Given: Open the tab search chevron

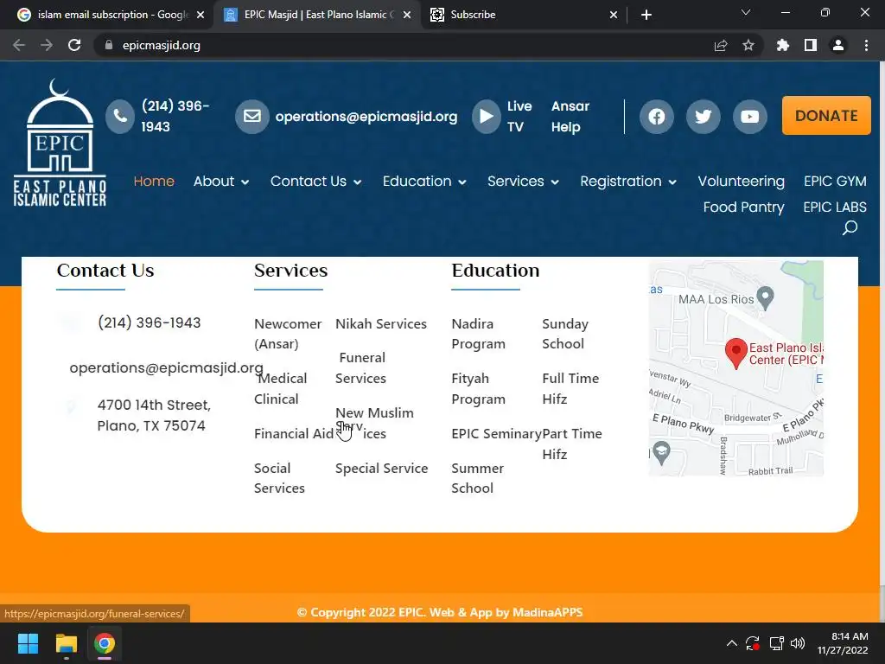Looking at the screenshot, I should point(746,12).
